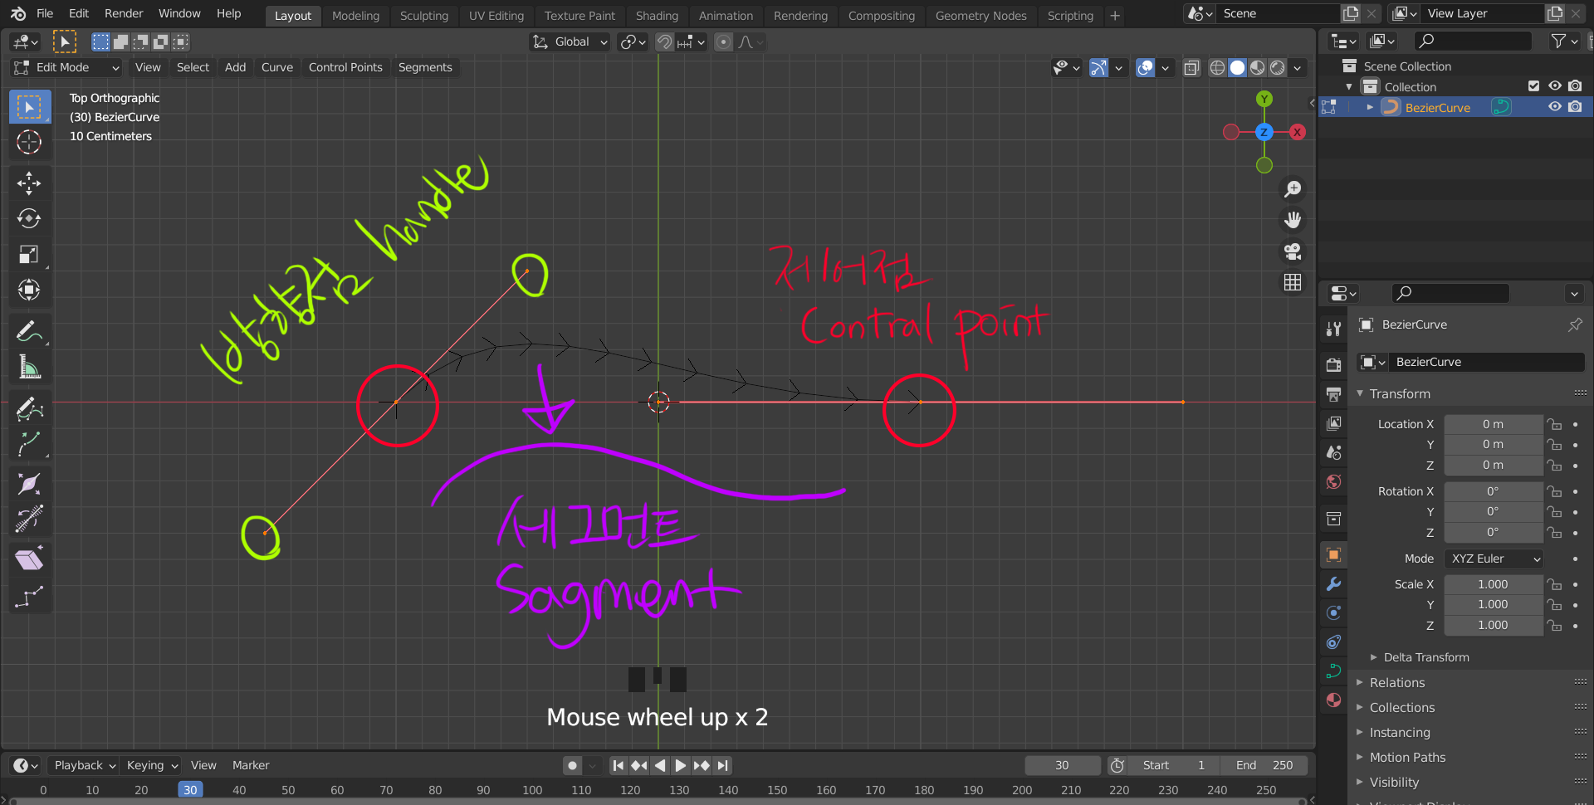Screen dimensions: 1594x805
Task: Open the Material properties tab
Action: pyautogui.click(x=1333, y=700)
